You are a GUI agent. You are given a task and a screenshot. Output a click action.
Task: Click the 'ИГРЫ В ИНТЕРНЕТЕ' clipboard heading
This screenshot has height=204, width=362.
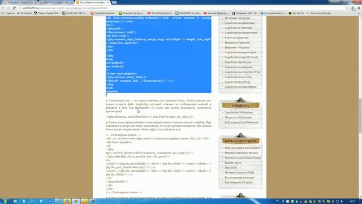tap(240, 141)
